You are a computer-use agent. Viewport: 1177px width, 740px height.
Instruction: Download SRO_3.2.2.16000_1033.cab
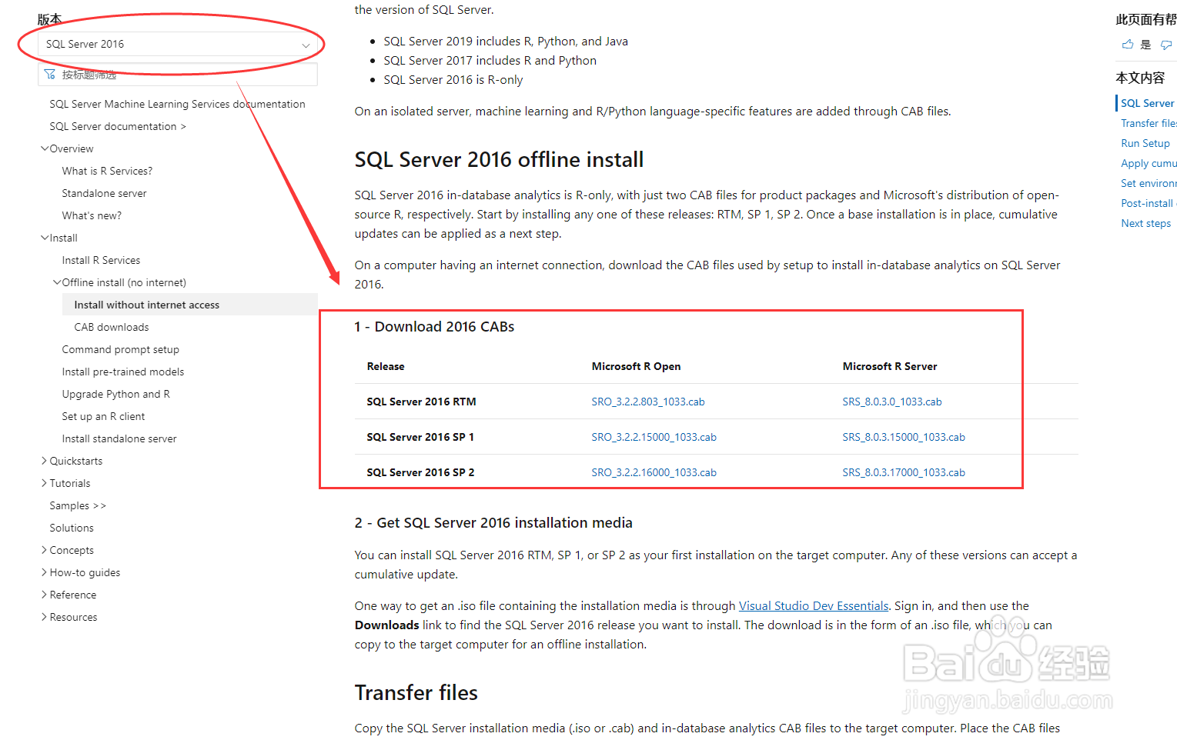click(x=654, y=472)
